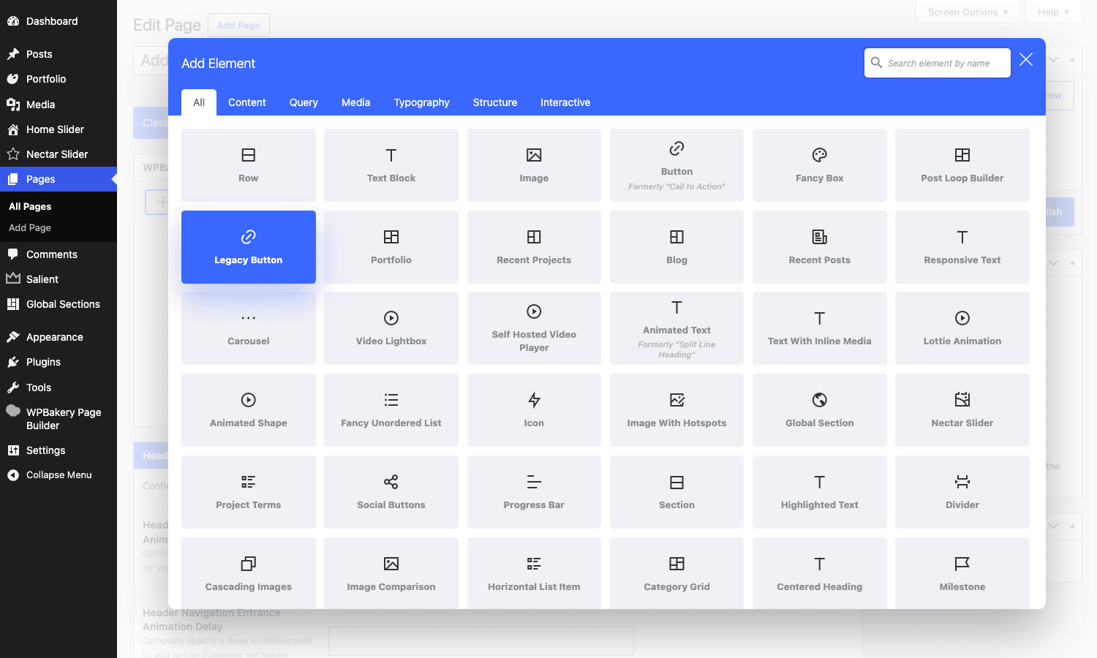Image resolution: width=1097 pixels, height=658 pixels.
Task: Select the Legacy Button element
Action: tap(249, 247)
